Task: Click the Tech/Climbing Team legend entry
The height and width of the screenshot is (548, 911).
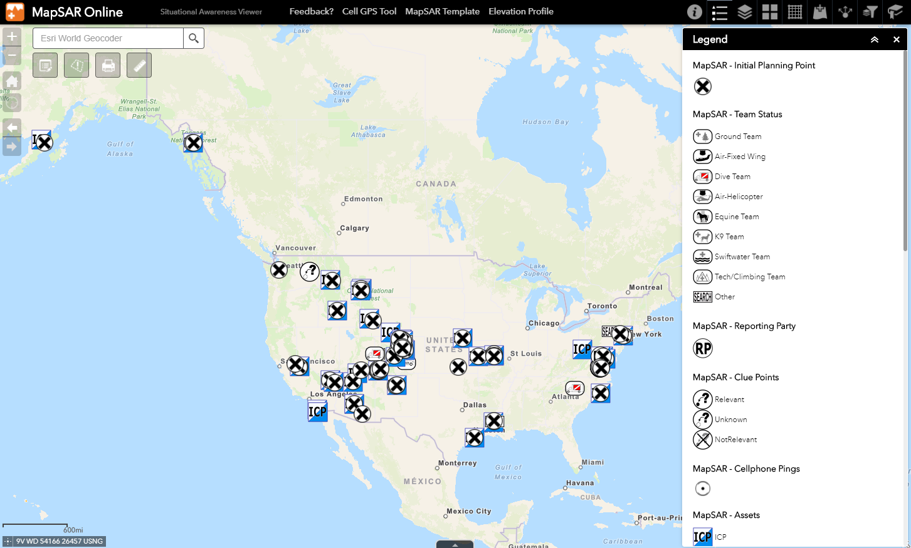Action: (x=739, y=277)
